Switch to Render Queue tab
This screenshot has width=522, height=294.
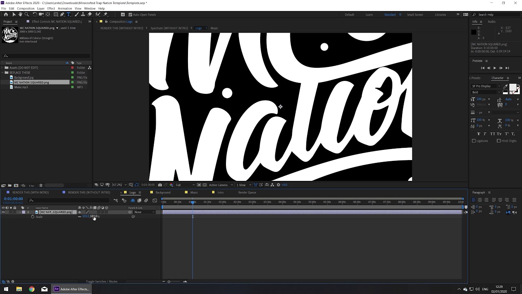tap(247, 192)
